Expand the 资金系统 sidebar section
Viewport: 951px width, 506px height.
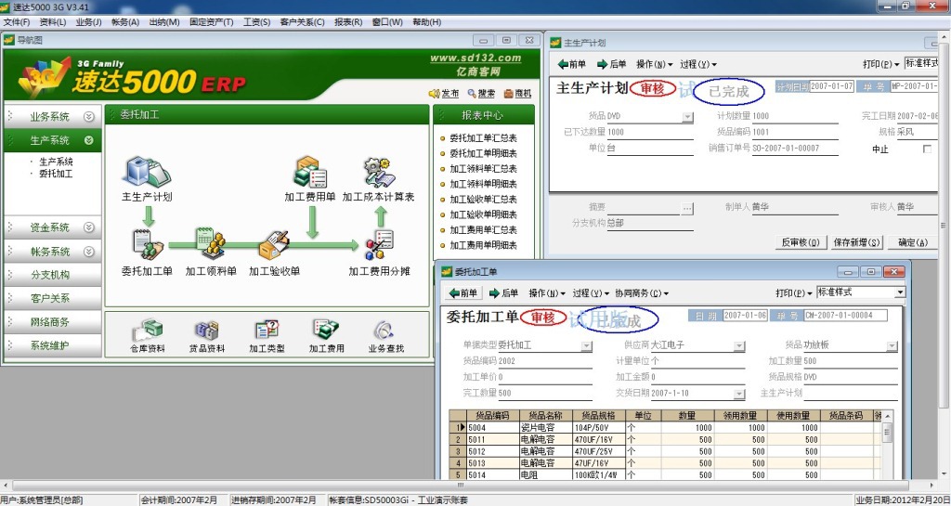[89, 227]
